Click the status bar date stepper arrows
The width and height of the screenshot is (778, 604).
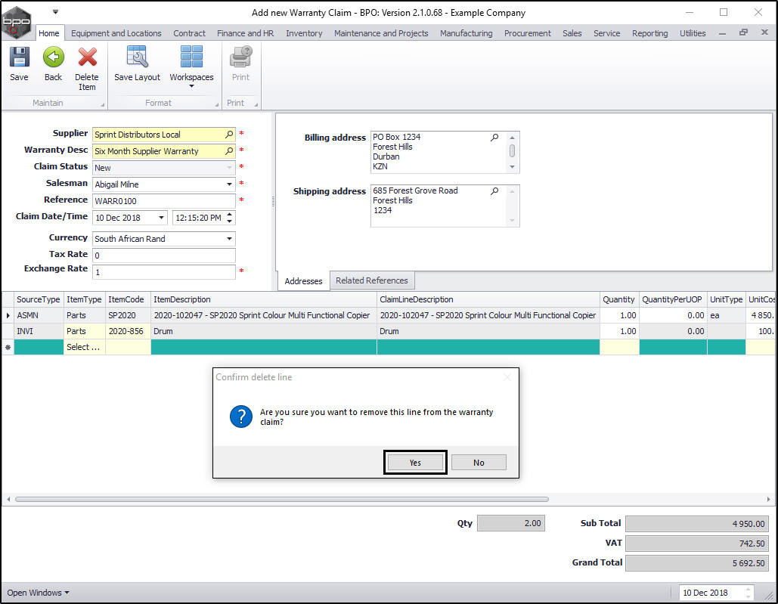pyautogui.click(x=748, y=593)
